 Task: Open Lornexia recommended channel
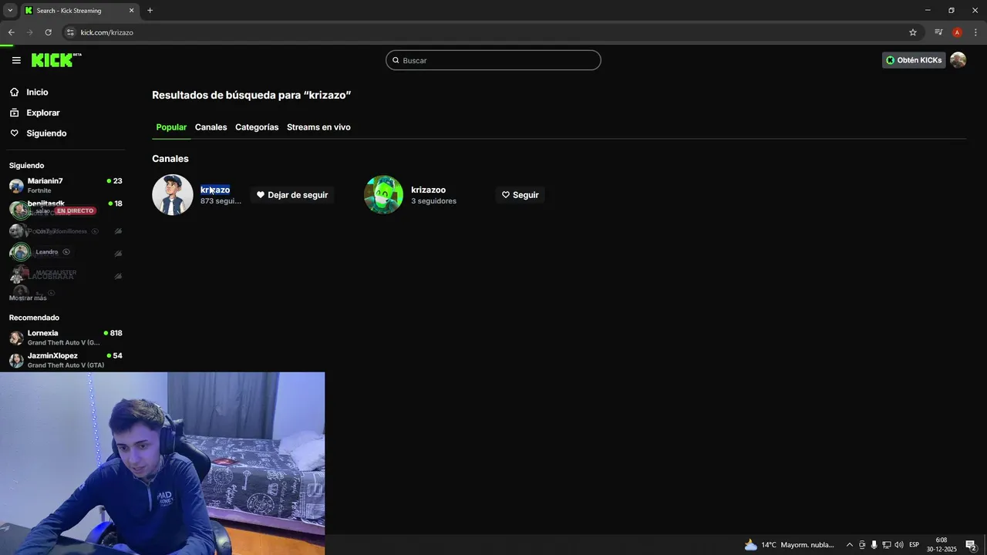[x=66, y=338]
